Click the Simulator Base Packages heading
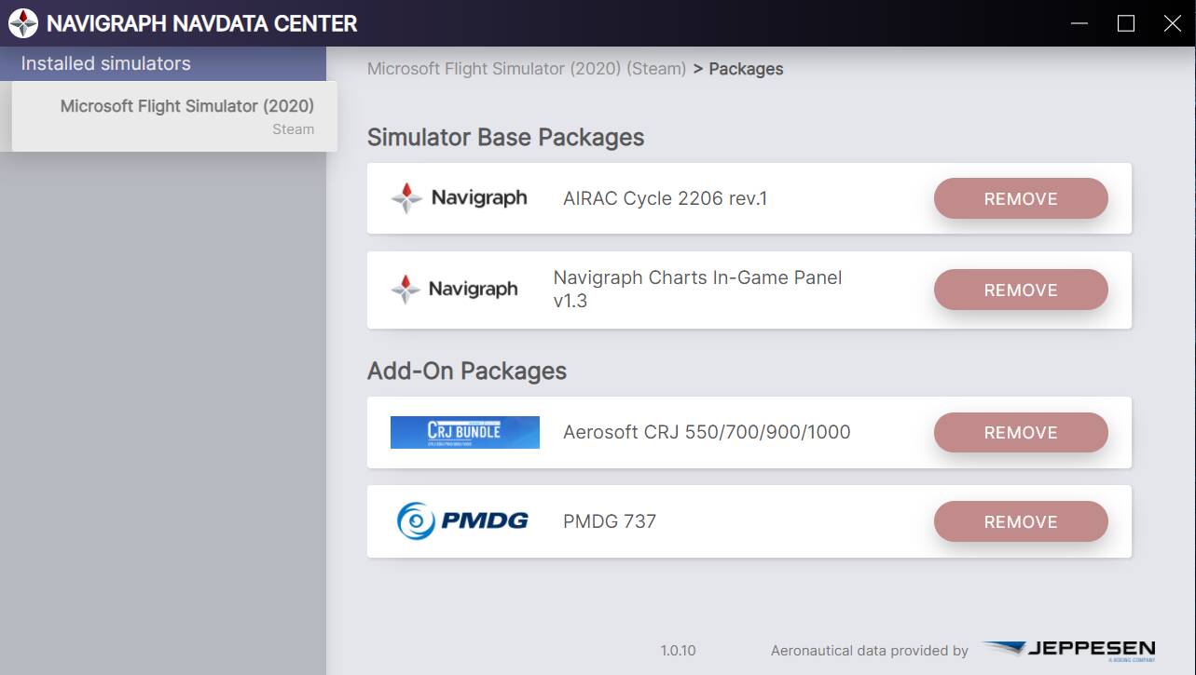 click(x=506, y=137)
